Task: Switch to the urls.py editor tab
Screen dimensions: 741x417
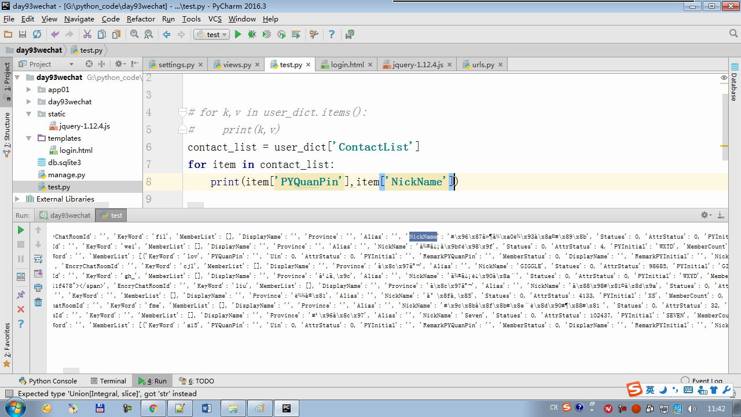Action: pyautogui.click(x=483, y=65)
